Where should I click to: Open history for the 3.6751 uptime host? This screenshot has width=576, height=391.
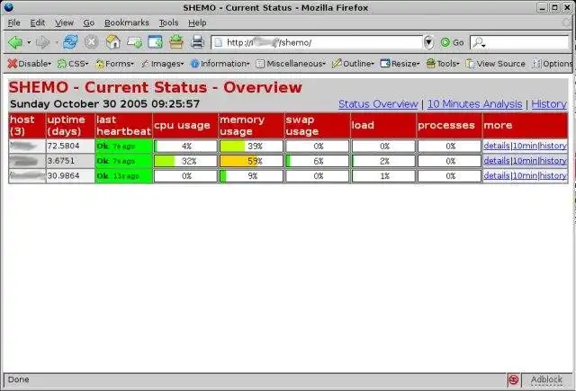(553, 161)
